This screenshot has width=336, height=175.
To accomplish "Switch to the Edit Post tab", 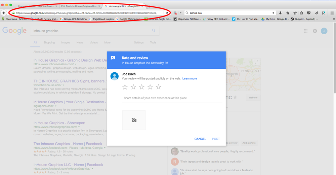I will (79, 6).
